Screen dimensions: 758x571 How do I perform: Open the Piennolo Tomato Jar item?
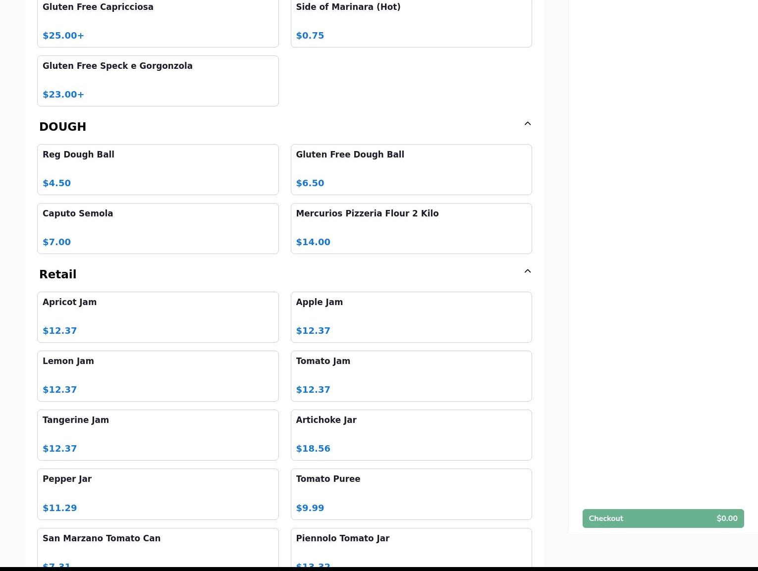point(411,547)
